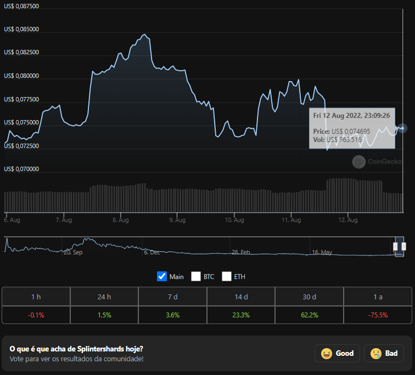This screenshot has height=375, width=415.
Task: Vote Good for Splintershards today
Action: tap(337, 353)
